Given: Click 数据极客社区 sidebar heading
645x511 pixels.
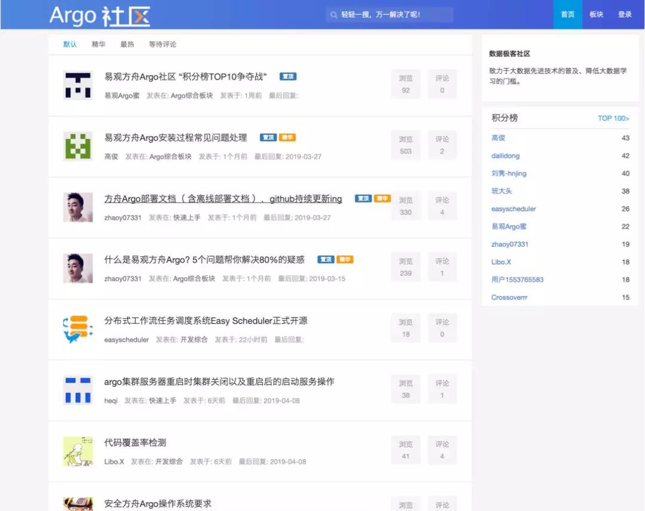Looking at the screenshot, I should 509,54.
